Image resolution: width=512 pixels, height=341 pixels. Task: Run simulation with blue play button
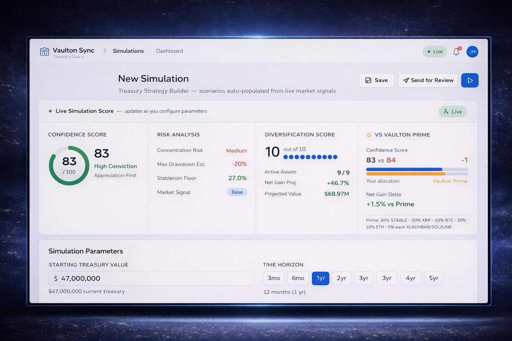tap(470, 80)
